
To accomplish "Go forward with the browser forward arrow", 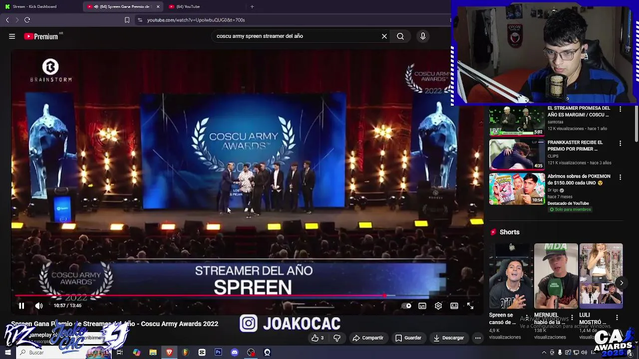I will [x=17, y=20].
